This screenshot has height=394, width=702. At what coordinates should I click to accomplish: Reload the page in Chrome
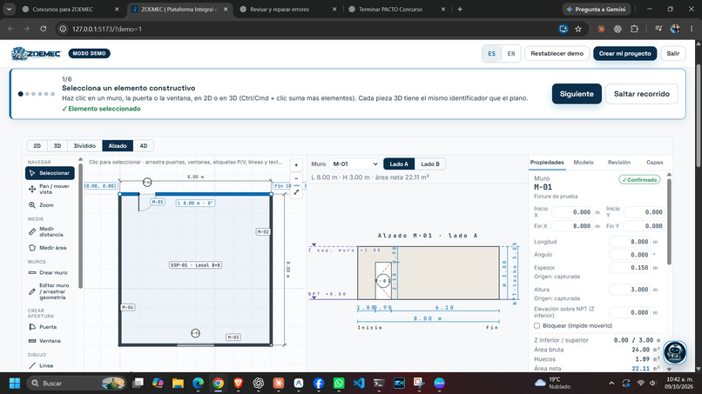(43, 29)
